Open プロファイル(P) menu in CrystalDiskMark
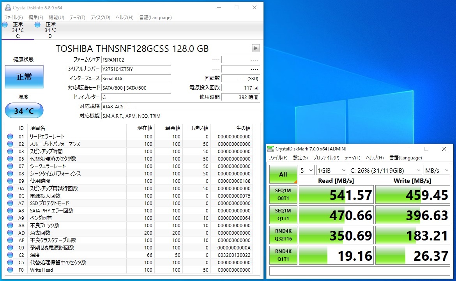This screenshot has width=456, height=281. point(326,158)
